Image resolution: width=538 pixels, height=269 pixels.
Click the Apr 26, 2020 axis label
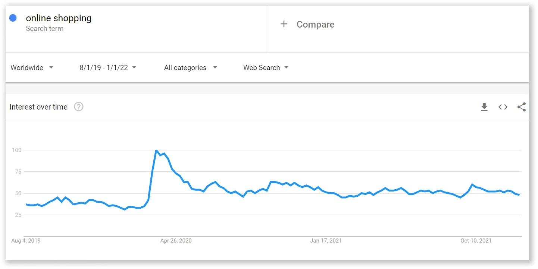176,241
